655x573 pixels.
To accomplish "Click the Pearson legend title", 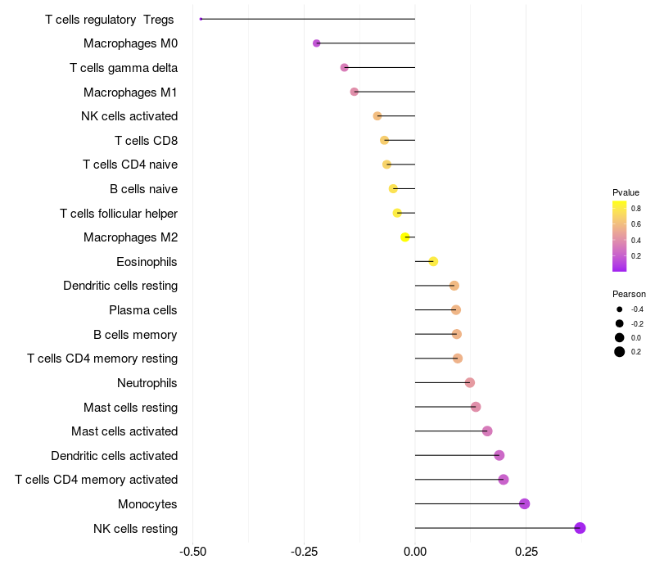I will 629,294.
